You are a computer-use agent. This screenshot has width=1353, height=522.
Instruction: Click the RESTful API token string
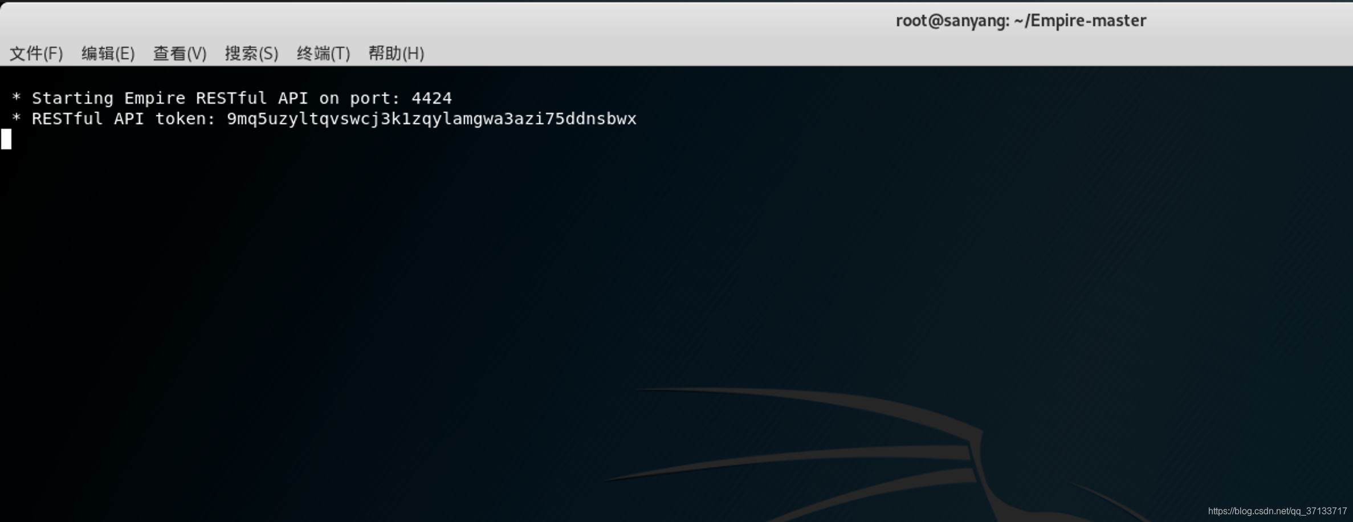click(x=431, y=119)
